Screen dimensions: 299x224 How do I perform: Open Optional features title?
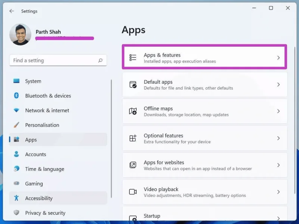pyautogui.click(x=163, y=136)
